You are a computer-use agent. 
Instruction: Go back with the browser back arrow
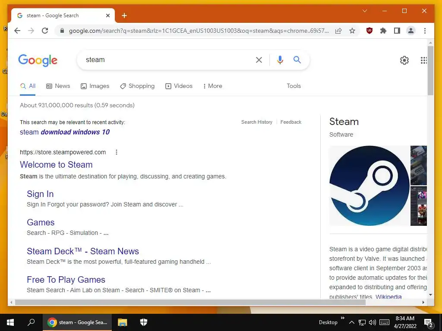point(17,31)
